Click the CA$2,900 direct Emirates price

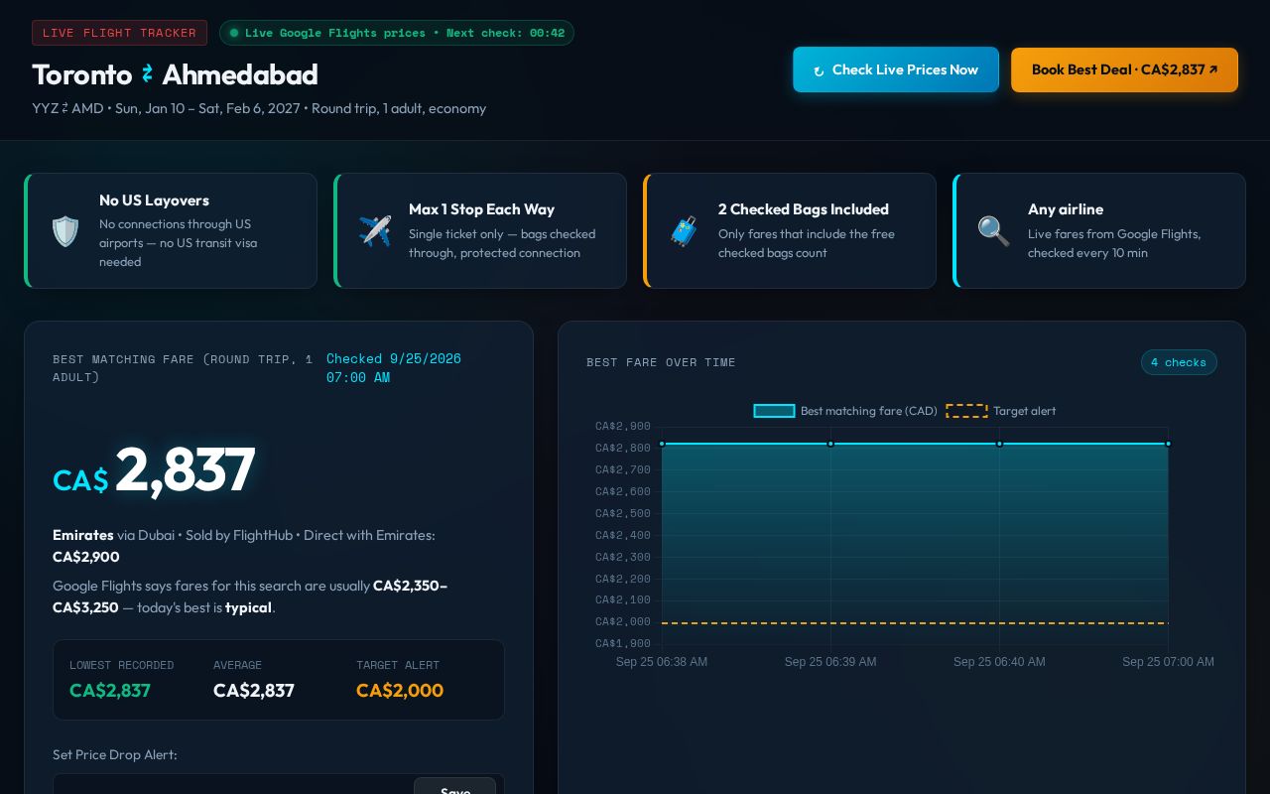tap(86, 557)
